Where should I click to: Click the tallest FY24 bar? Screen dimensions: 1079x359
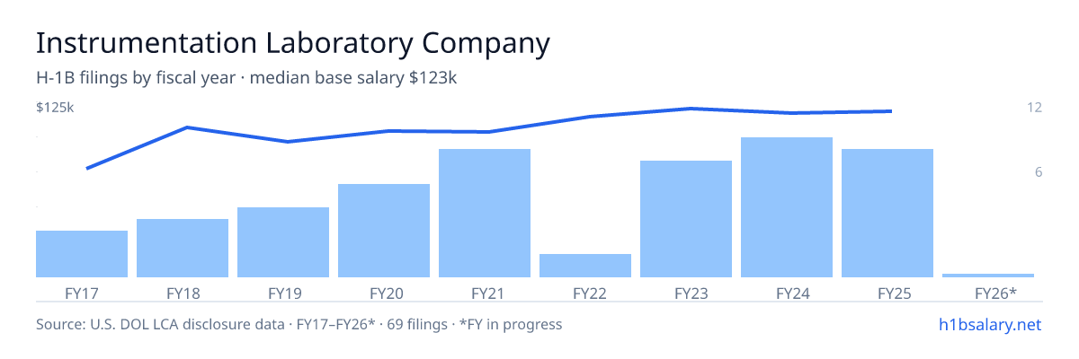(787, 207)
